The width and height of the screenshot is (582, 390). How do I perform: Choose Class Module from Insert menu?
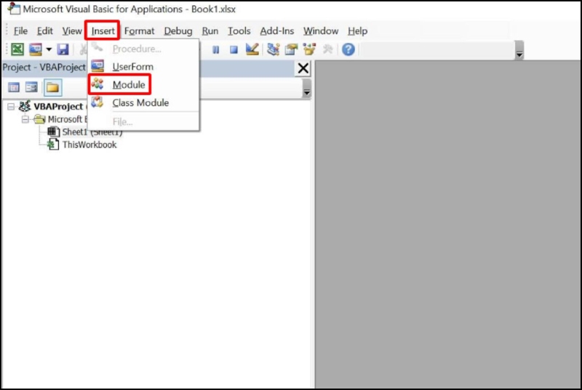pyautogui.click(x=143, y=102)
